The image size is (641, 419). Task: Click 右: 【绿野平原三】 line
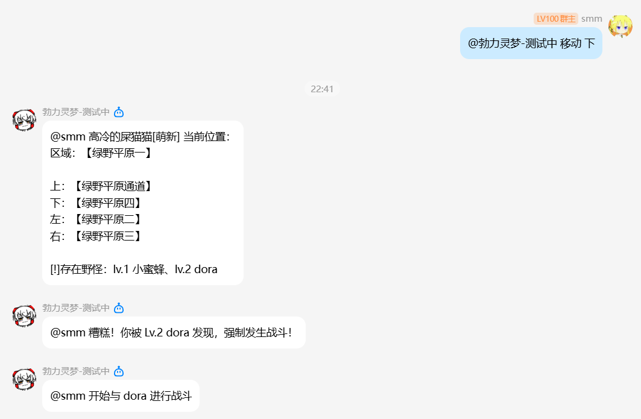pyautogui.click(x=97, y=236)
